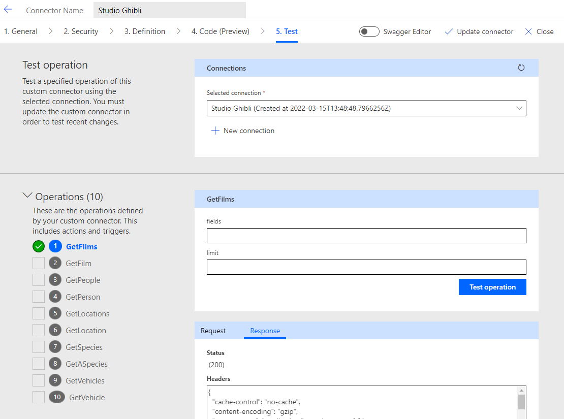Go to the 2. Security step
Screen dimensions: 564x419
[x=81, y=31]
